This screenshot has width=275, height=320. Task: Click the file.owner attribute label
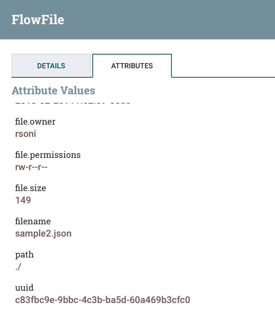[35, 122]
